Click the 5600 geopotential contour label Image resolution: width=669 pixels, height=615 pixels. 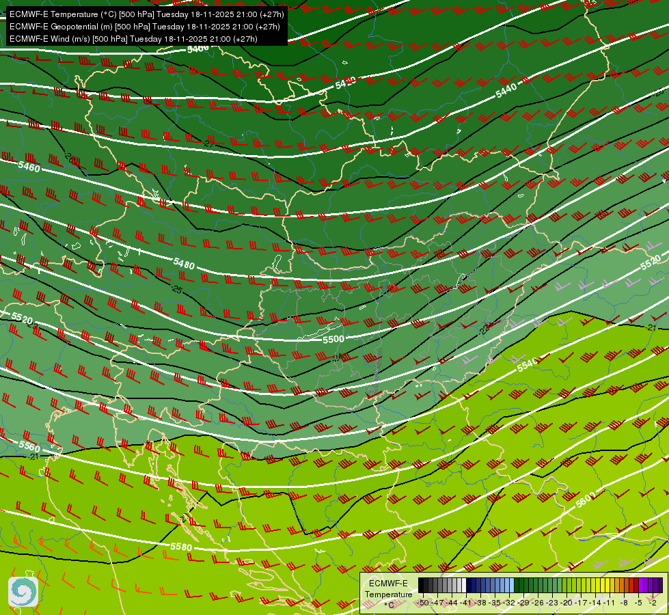coord(585,500)
